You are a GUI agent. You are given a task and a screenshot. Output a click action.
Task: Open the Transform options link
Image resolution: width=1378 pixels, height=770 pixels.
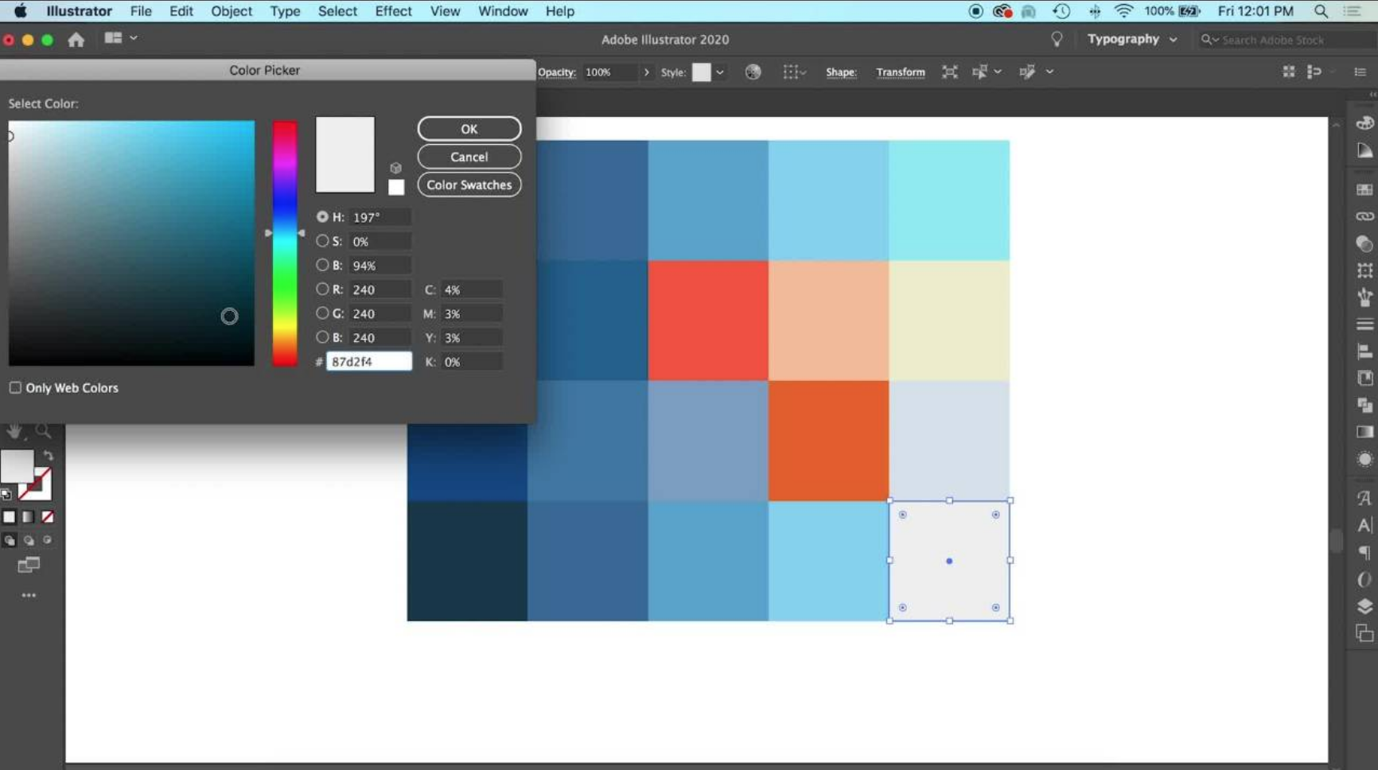click(x=901, y=72)
